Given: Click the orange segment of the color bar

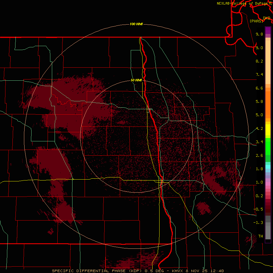Looking at the screenshot, I should coord(268,105).
